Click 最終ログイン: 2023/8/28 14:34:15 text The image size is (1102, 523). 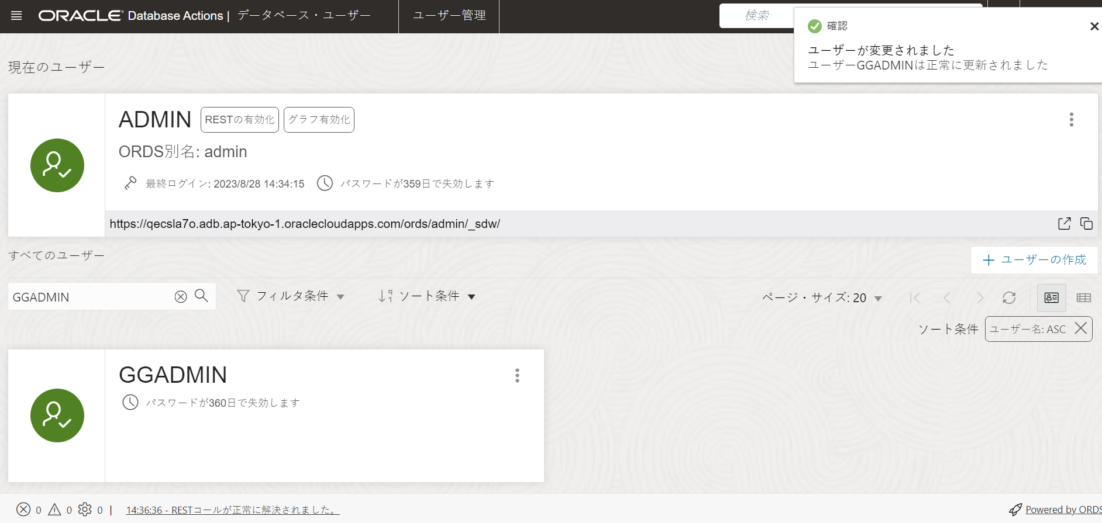pos(225,183)
